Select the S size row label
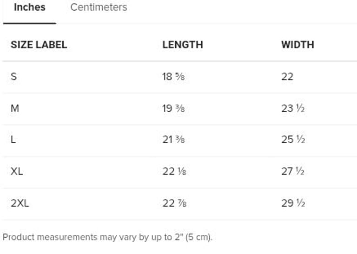Viewport: 357px width, 254px height. [14, 76]
